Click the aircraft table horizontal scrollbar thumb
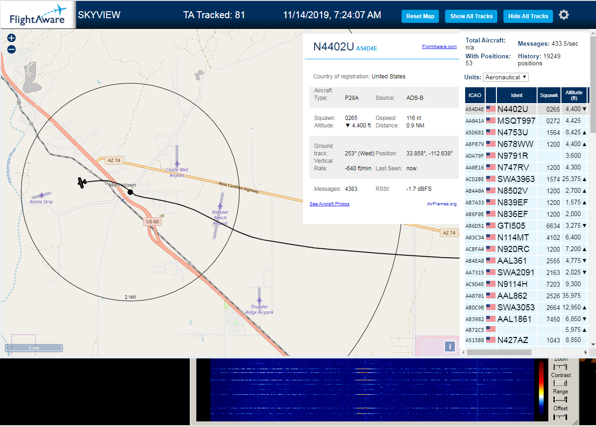The width and height of the screenshot is (596, 427). (x=499, y=352)
